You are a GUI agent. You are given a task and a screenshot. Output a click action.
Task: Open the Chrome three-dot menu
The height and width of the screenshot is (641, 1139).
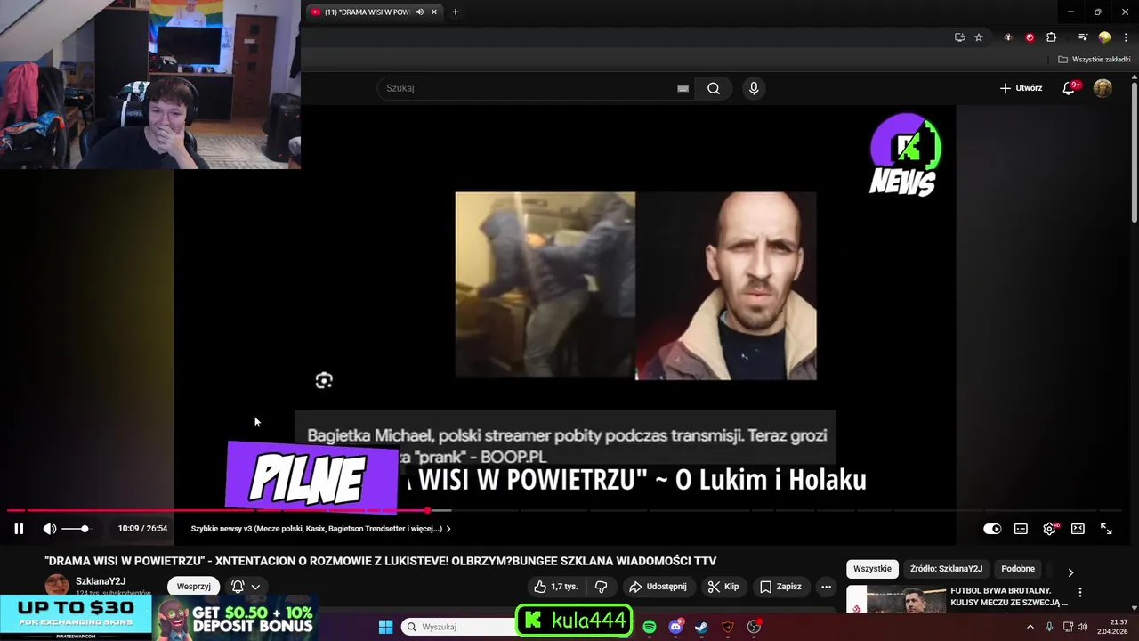click(1126, 37)
